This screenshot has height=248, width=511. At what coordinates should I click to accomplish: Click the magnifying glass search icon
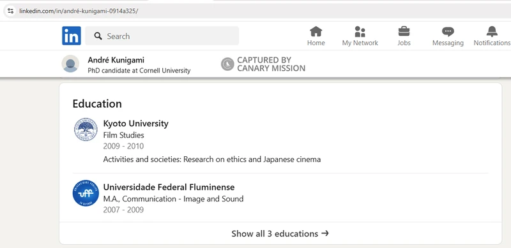coord(98,36)
